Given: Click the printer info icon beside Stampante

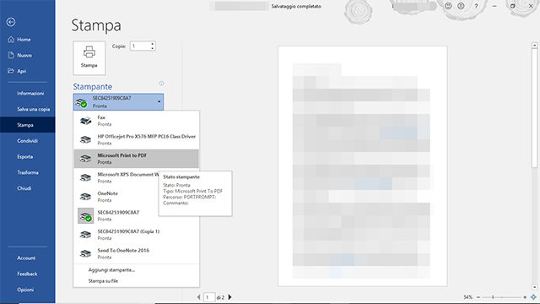Looking at the screenshot, I should coord(161,84).
